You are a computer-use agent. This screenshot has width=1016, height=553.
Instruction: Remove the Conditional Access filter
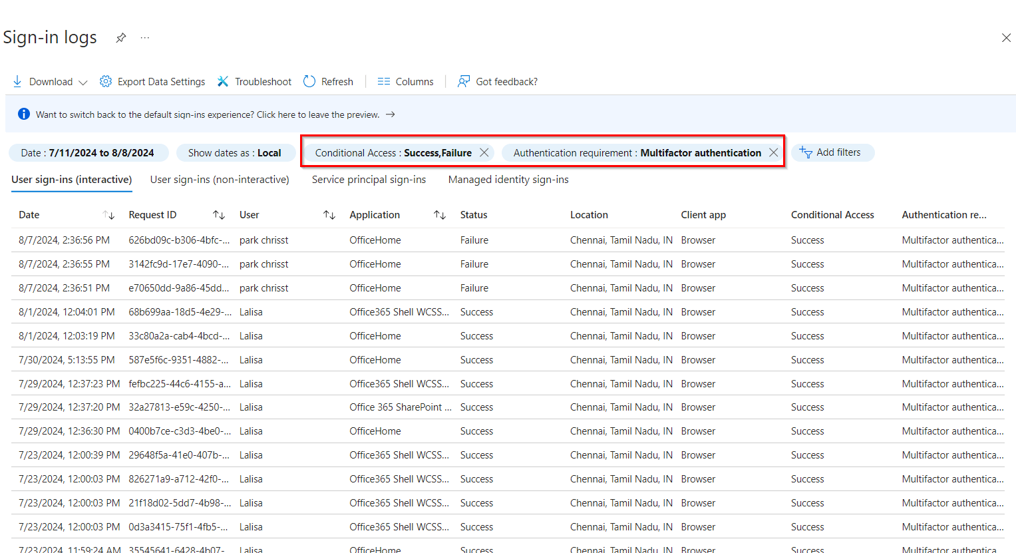click(x=484, y=152)
